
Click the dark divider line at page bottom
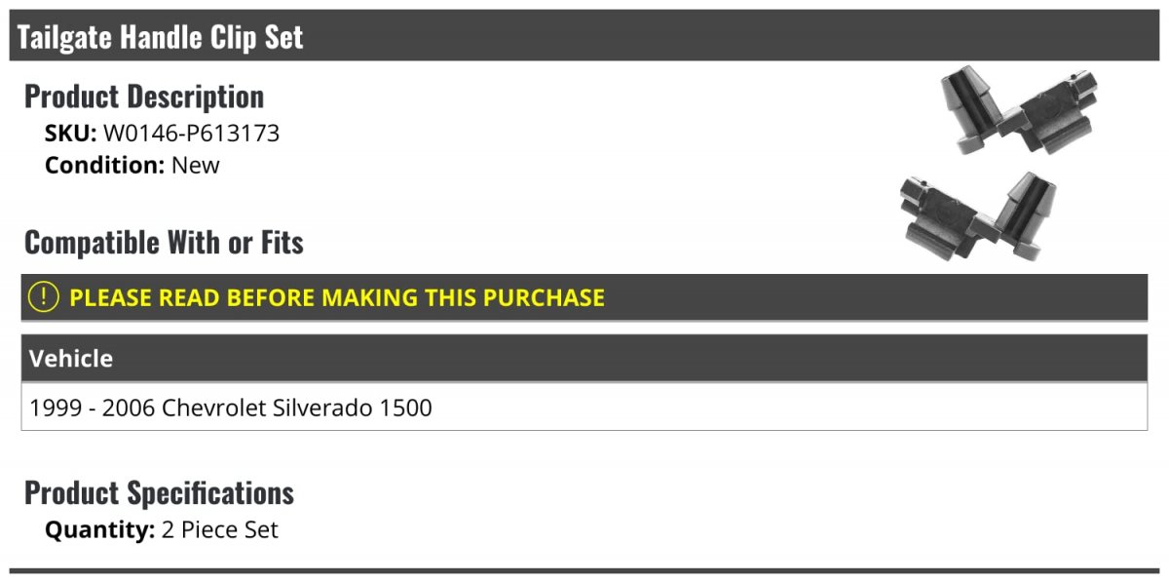coord(584,571)
